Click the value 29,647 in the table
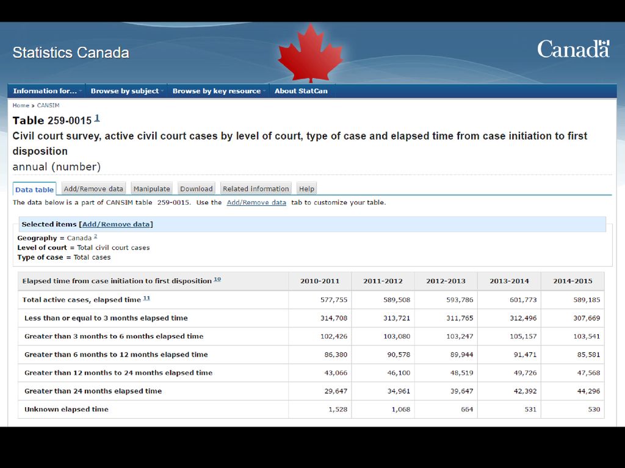The width and height of the screenshot is (625, 468). (336, 392)
